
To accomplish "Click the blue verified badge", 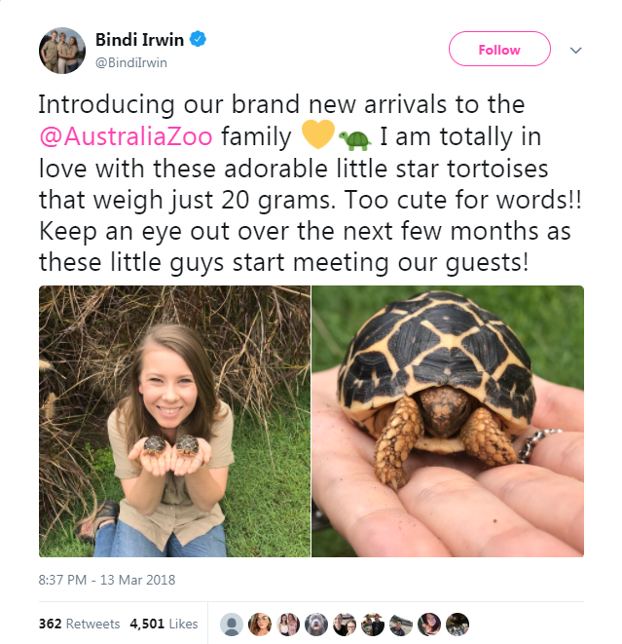I will click(x=198, y=40).
